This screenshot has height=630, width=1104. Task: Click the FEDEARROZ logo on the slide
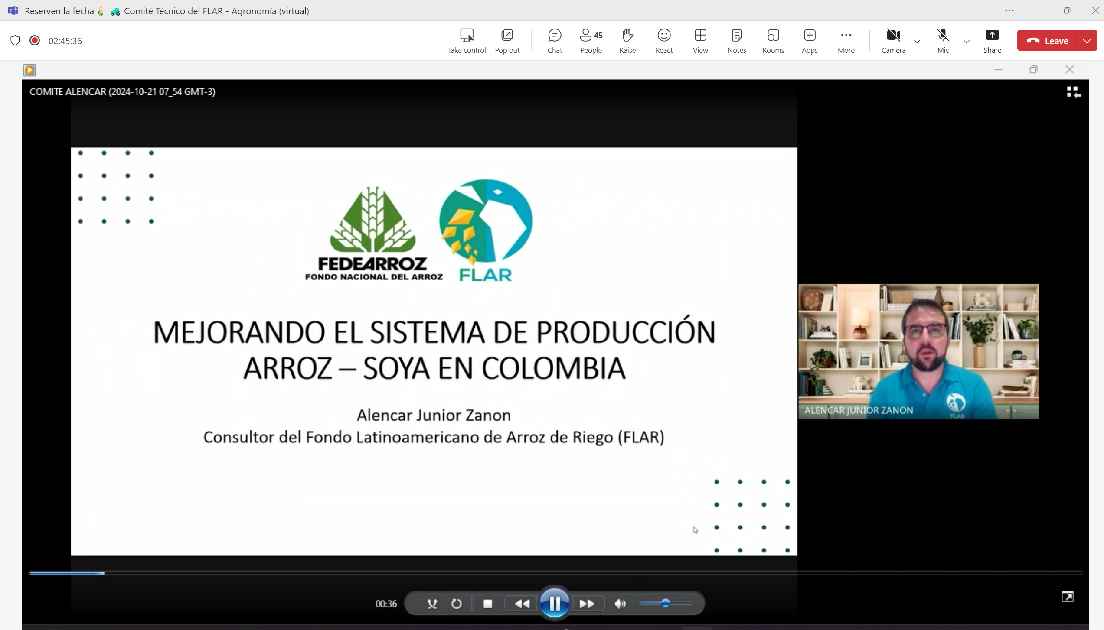(374, 234)
